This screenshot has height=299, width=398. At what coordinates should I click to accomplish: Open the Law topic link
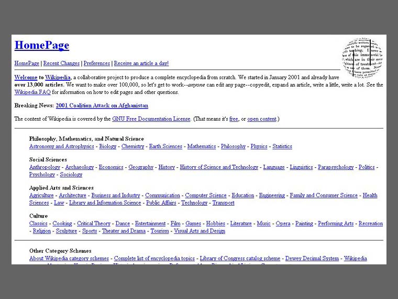pyautogui.click(x=59, y=203)
